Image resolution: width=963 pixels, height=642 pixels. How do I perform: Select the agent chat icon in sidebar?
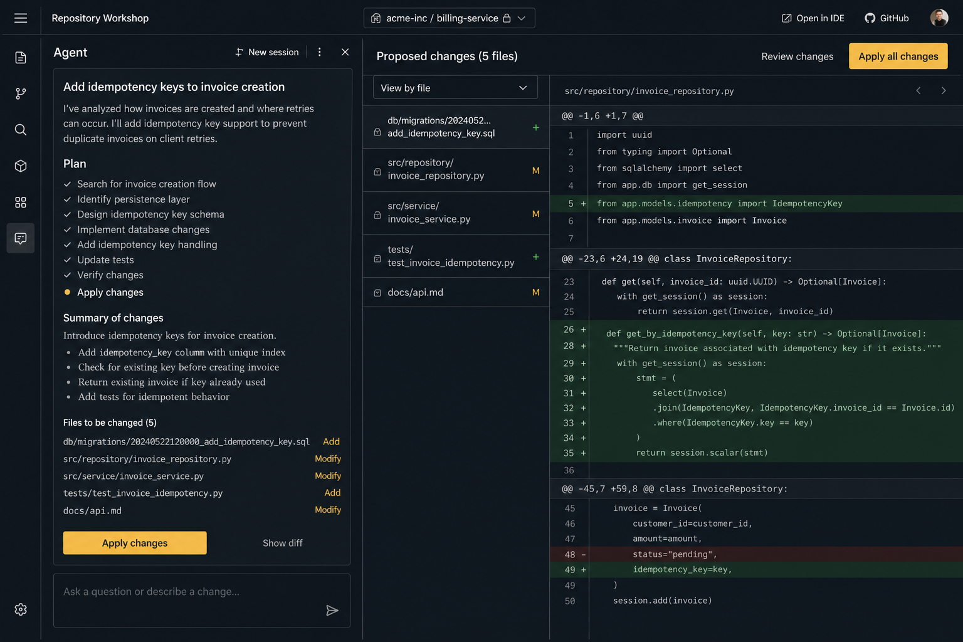click(21, 238)
